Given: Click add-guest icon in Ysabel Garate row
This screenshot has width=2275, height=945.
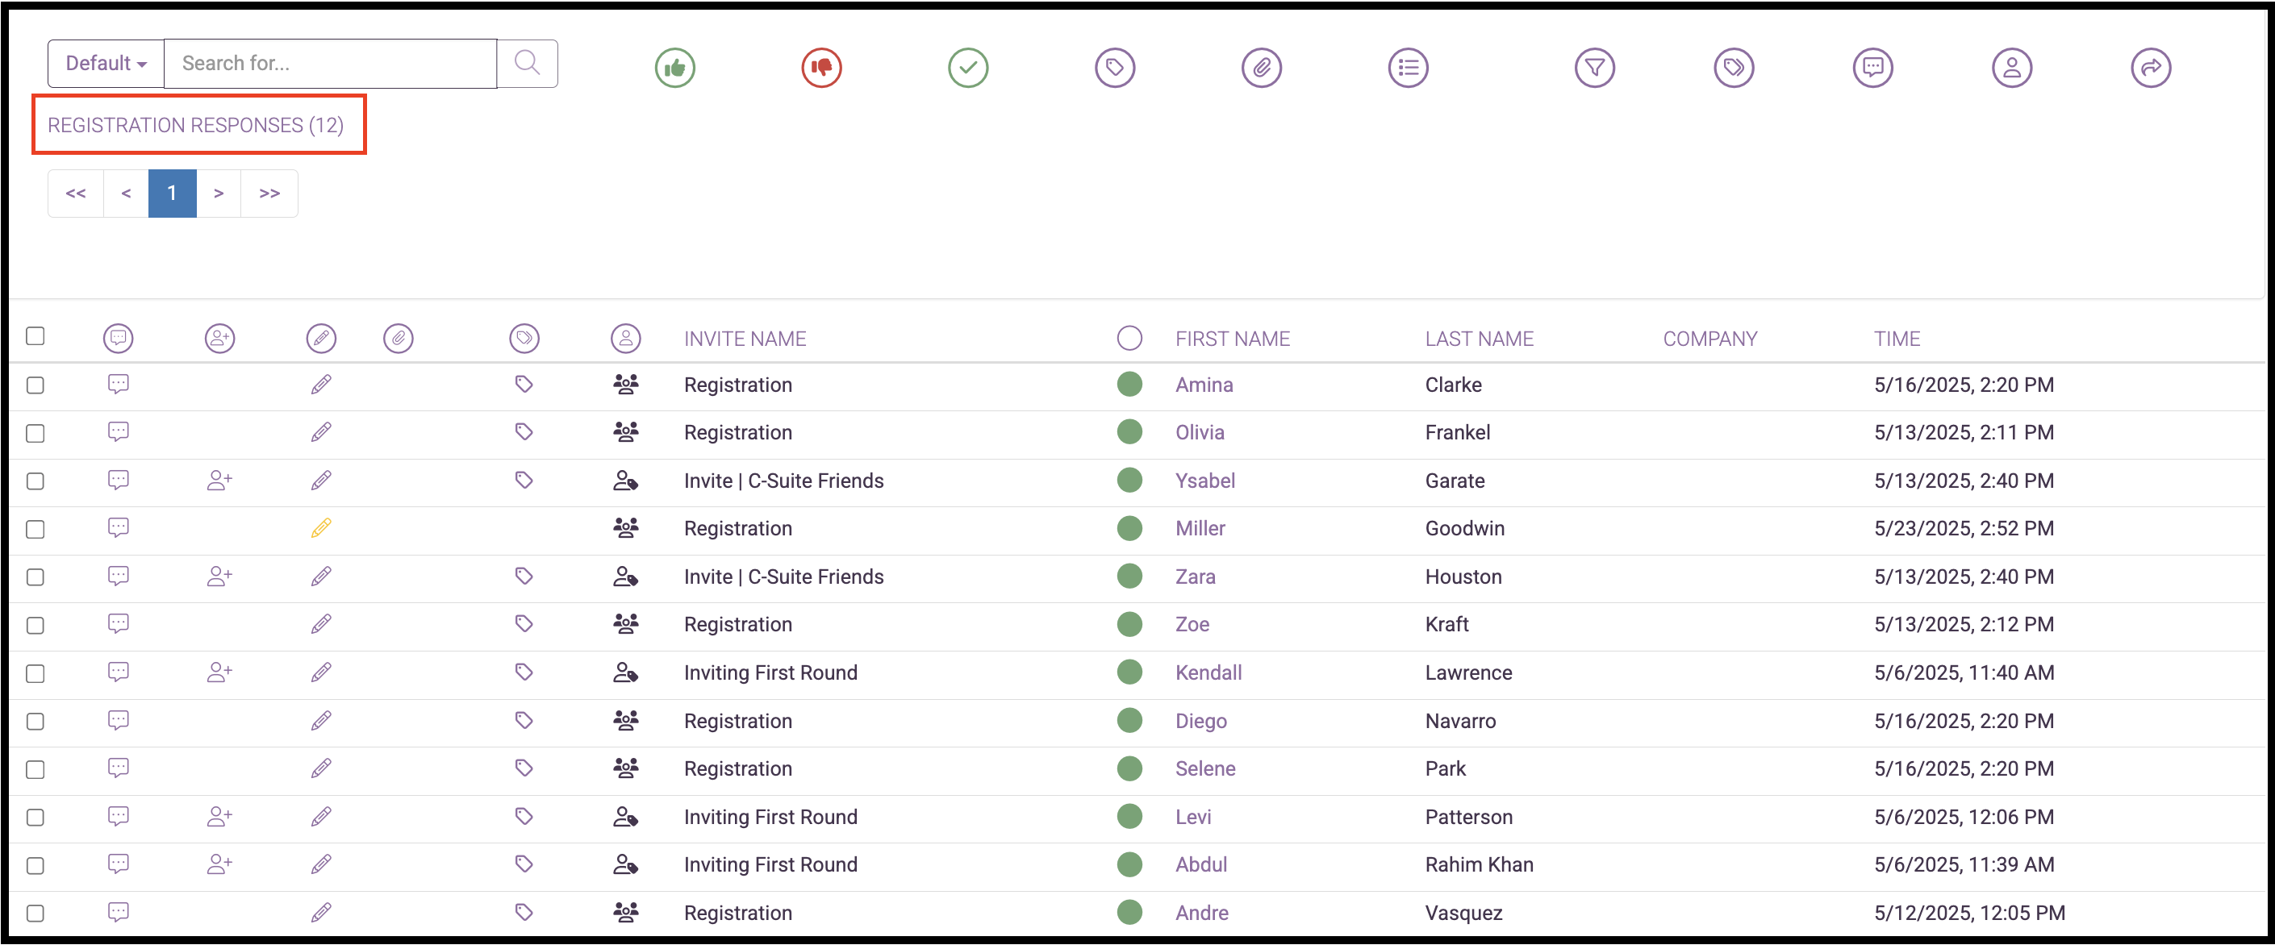Looking at the screenshot, I should [220, 480].
